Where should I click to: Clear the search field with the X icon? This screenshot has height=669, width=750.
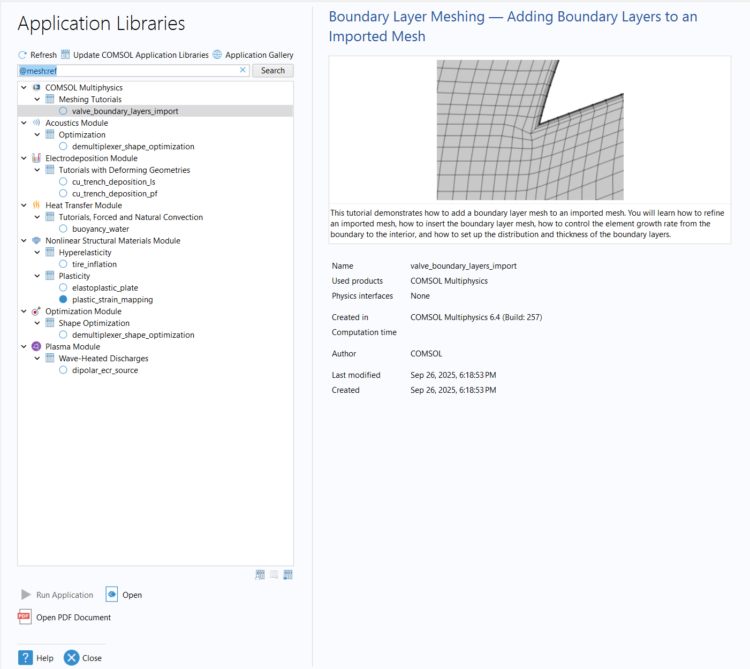click(243, 70)
